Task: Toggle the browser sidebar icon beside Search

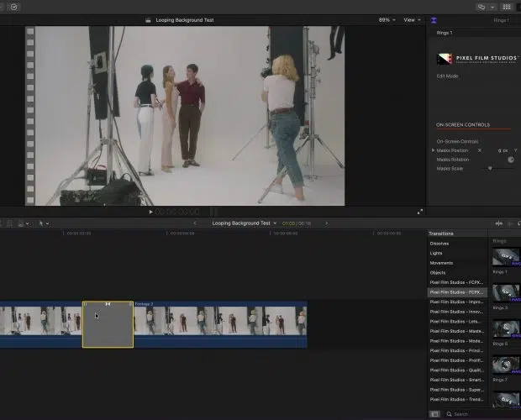Action: [x=434, y=414]
